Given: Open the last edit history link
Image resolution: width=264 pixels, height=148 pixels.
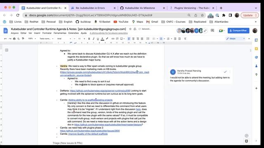Looking at the screenshot, I should (108, 33).
